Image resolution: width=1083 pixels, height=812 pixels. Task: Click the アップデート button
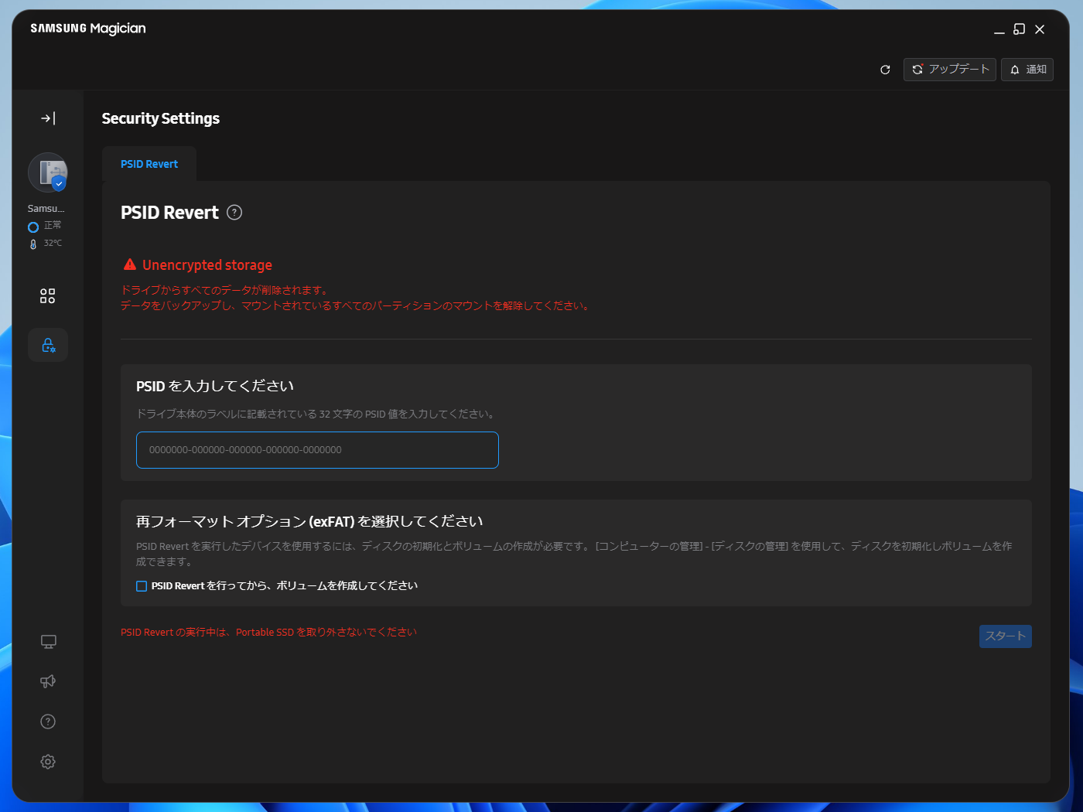click(950, 70)
